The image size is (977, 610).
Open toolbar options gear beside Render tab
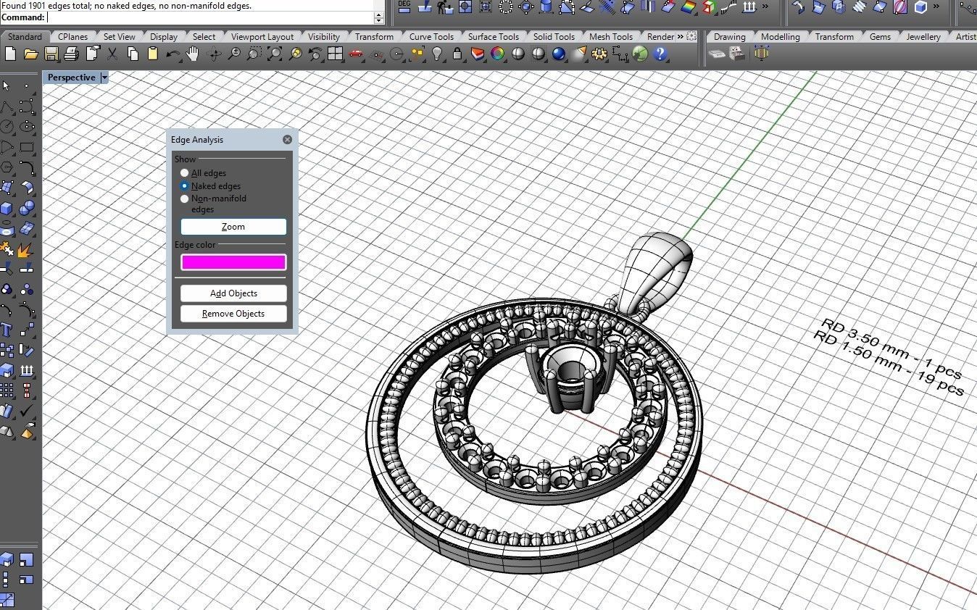(x=691, y=36)
